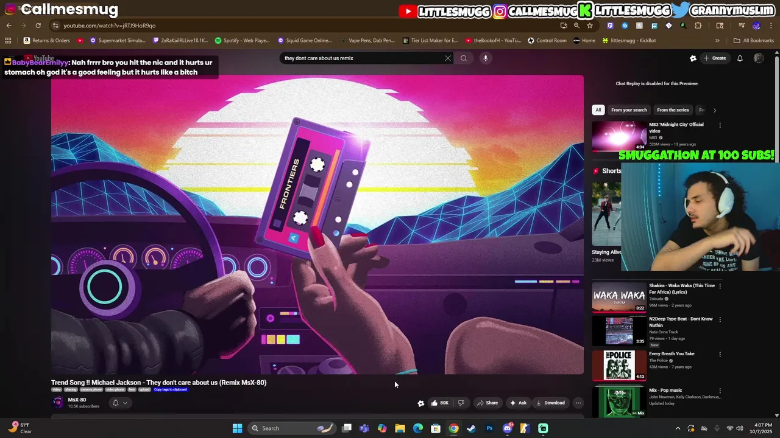Open Mix - Pop music playlist title
The image size is (780, 438).
665,391
